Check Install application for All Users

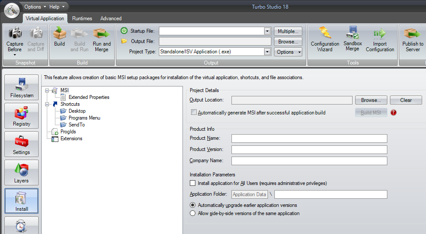[x=193, y=183]
